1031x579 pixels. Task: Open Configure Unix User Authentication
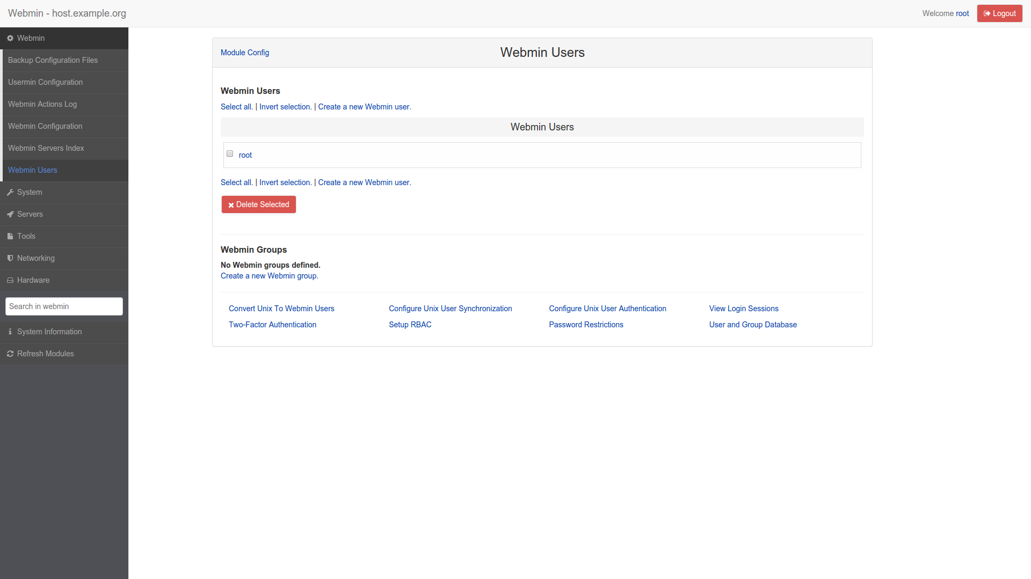pyautogui.click(x=607, y=309)
